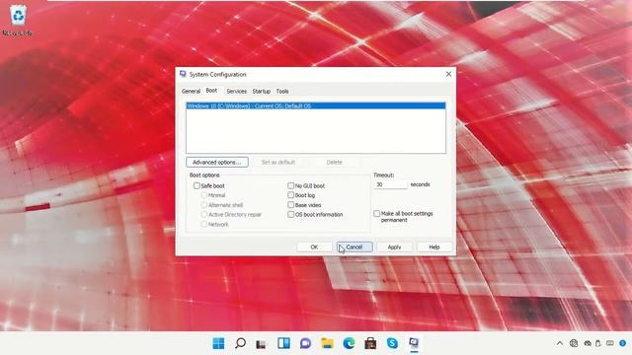
Task: Click OneDrive cloud tray icon
Action: (588, 343)
